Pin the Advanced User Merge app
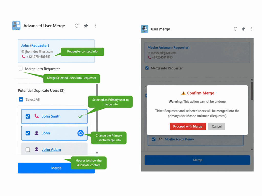The height and width of the screenshot is (196, 262). [86, 26]
